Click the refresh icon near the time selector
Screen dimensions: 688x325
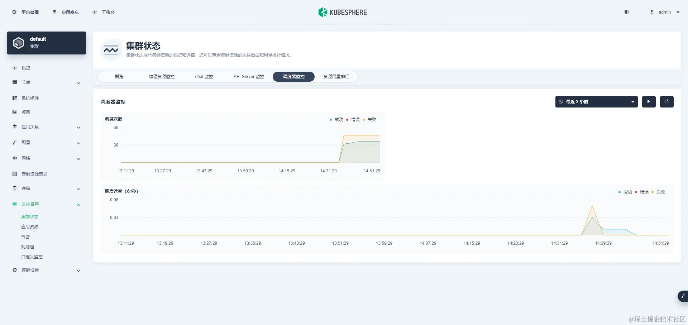(666, 101)
